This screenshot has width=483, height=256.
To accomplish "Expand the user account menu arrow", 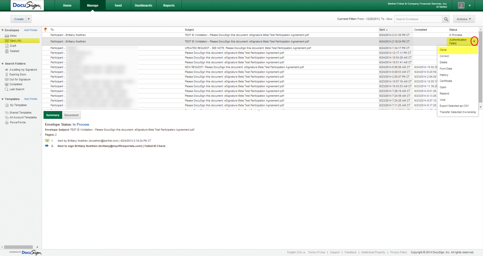I will tap(470, 6).
